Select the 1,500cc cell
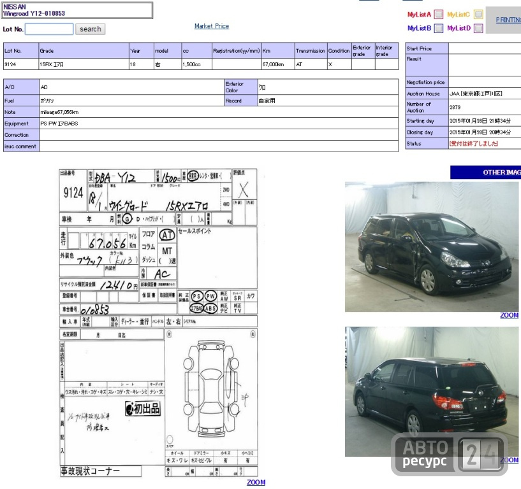The height and width of the screenshot is (489, 521). [196, 64]
